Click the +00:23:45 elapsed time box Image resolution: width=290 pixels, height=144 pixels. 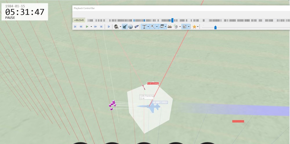(79, 20)
